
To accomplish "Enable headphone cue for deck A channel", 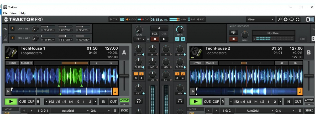I will click(139, 101).
